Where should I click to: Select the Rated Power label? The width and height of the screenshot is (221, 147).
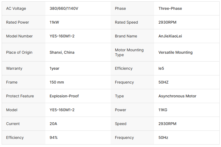pos(17,22)
